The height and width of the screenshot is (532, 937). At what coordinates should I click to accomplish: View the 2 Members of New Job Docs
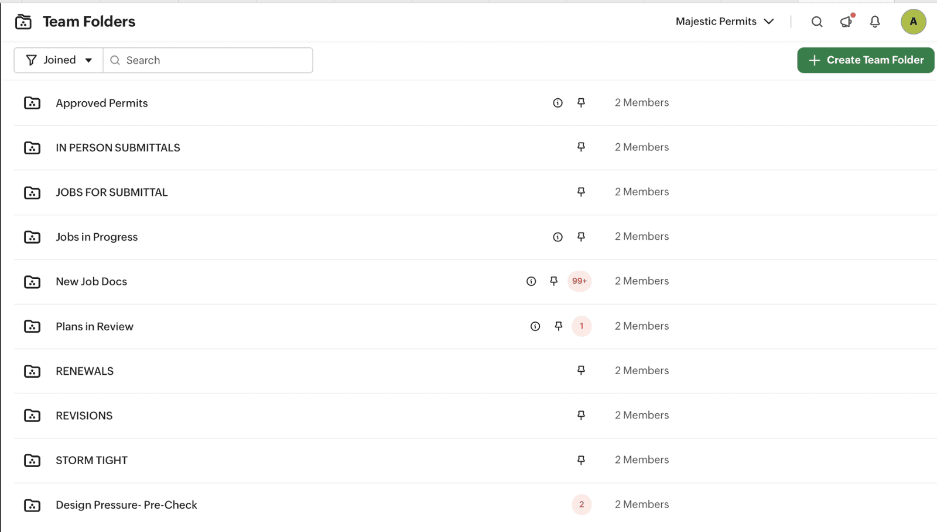(641, 281)
